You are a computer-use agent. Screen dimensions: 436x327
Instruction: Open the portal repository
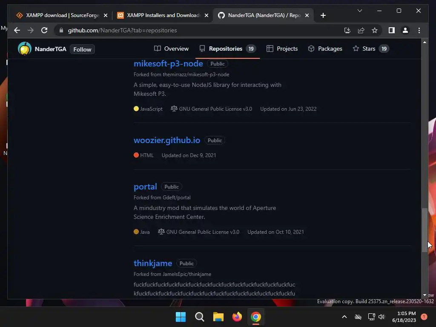145,186
